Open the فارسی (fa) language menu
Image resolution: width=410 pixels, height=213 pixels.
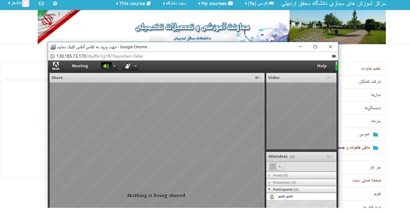click(259, 3)
